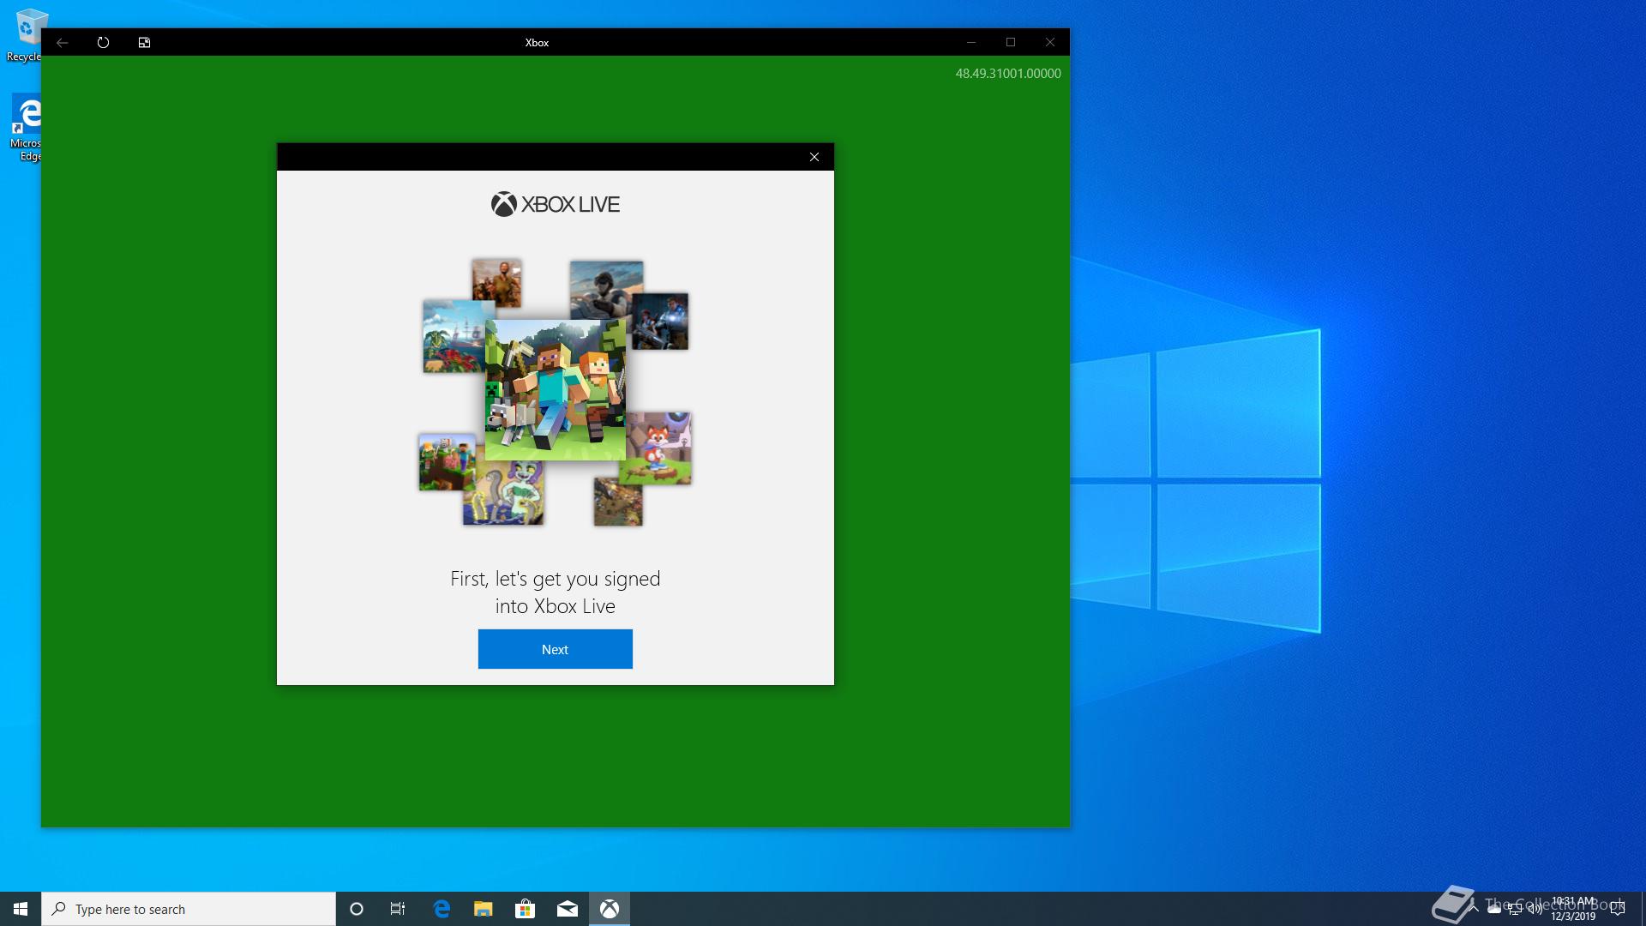Viewport: 1646px width, 926px height.
Task: Open Task View on the taskbar
Action: point(398,909)
